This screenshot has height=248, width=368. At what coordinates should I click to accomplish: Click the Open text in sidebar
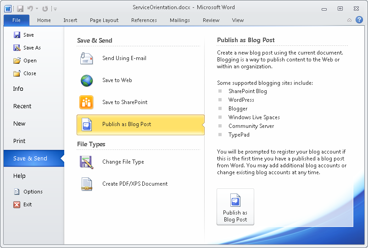pos(30,61)
